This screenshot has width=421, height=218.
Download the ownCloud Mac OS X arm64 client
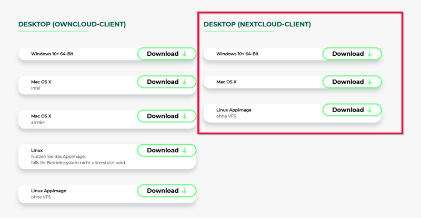pos(163,116)
